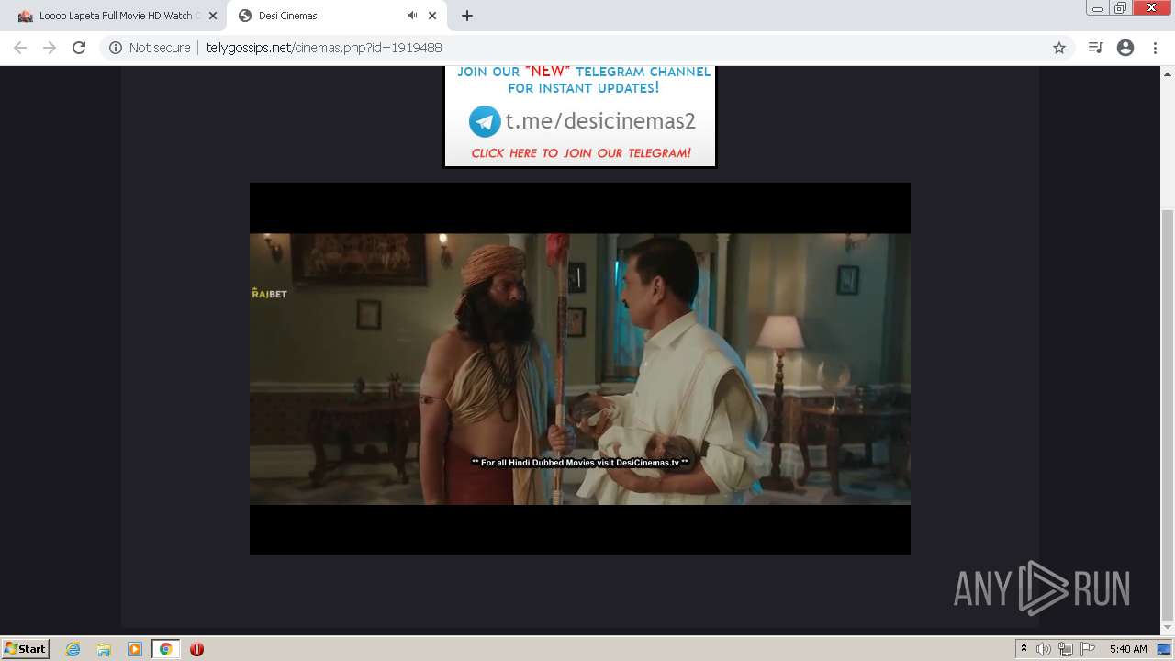Close the Desi Cinemas tab

click(x=432, y=16)
